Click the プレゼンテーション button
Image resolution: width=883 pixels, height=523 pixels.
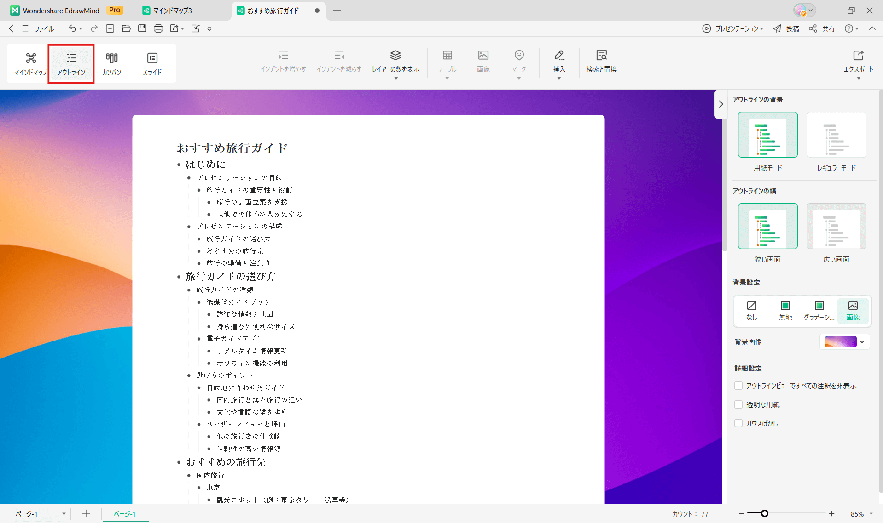732,28
